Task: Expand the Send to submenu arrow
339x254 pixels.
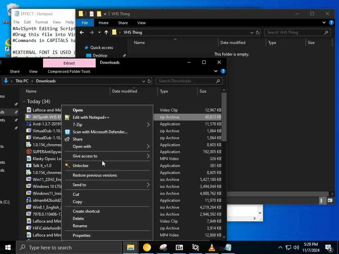Action: click(148, 185)
